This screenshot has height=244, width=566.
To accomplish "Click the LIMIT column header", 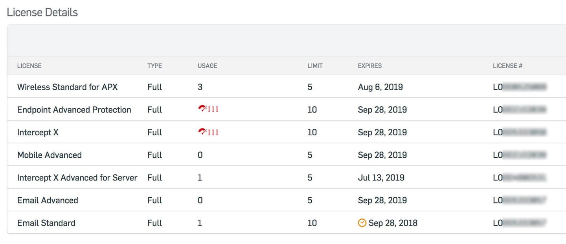I will click(315, 66).
